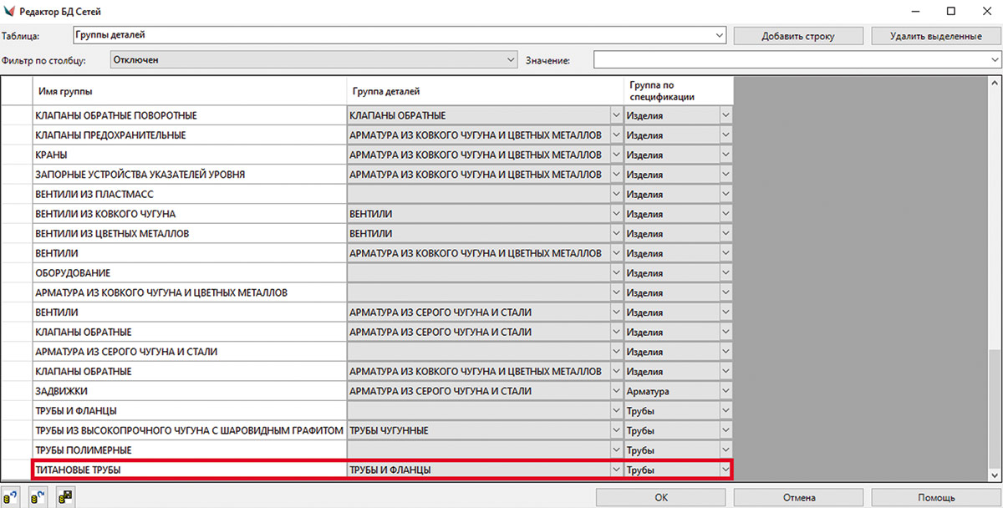The height and width of the screenshot is (508, 1003).
Task: Open help with Помощь button
Action: point(935,498)
